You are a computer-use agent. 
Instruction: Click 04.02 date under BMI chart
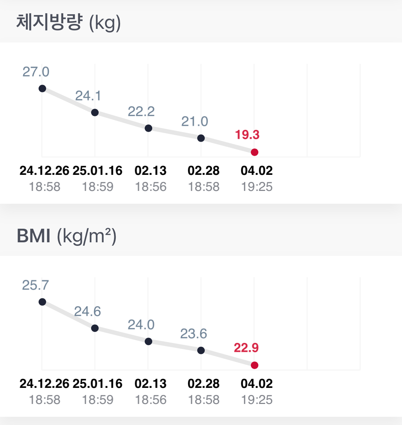click(257, 384)
